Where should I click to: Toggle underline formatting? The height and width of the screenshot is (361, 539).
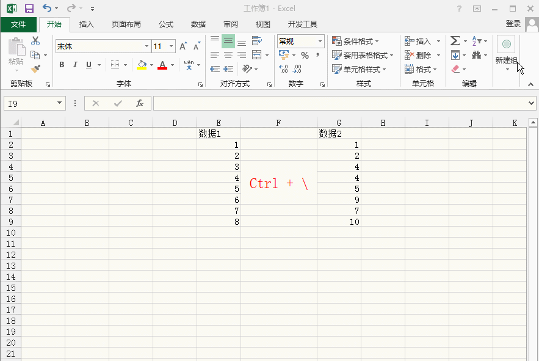point(89,64)
